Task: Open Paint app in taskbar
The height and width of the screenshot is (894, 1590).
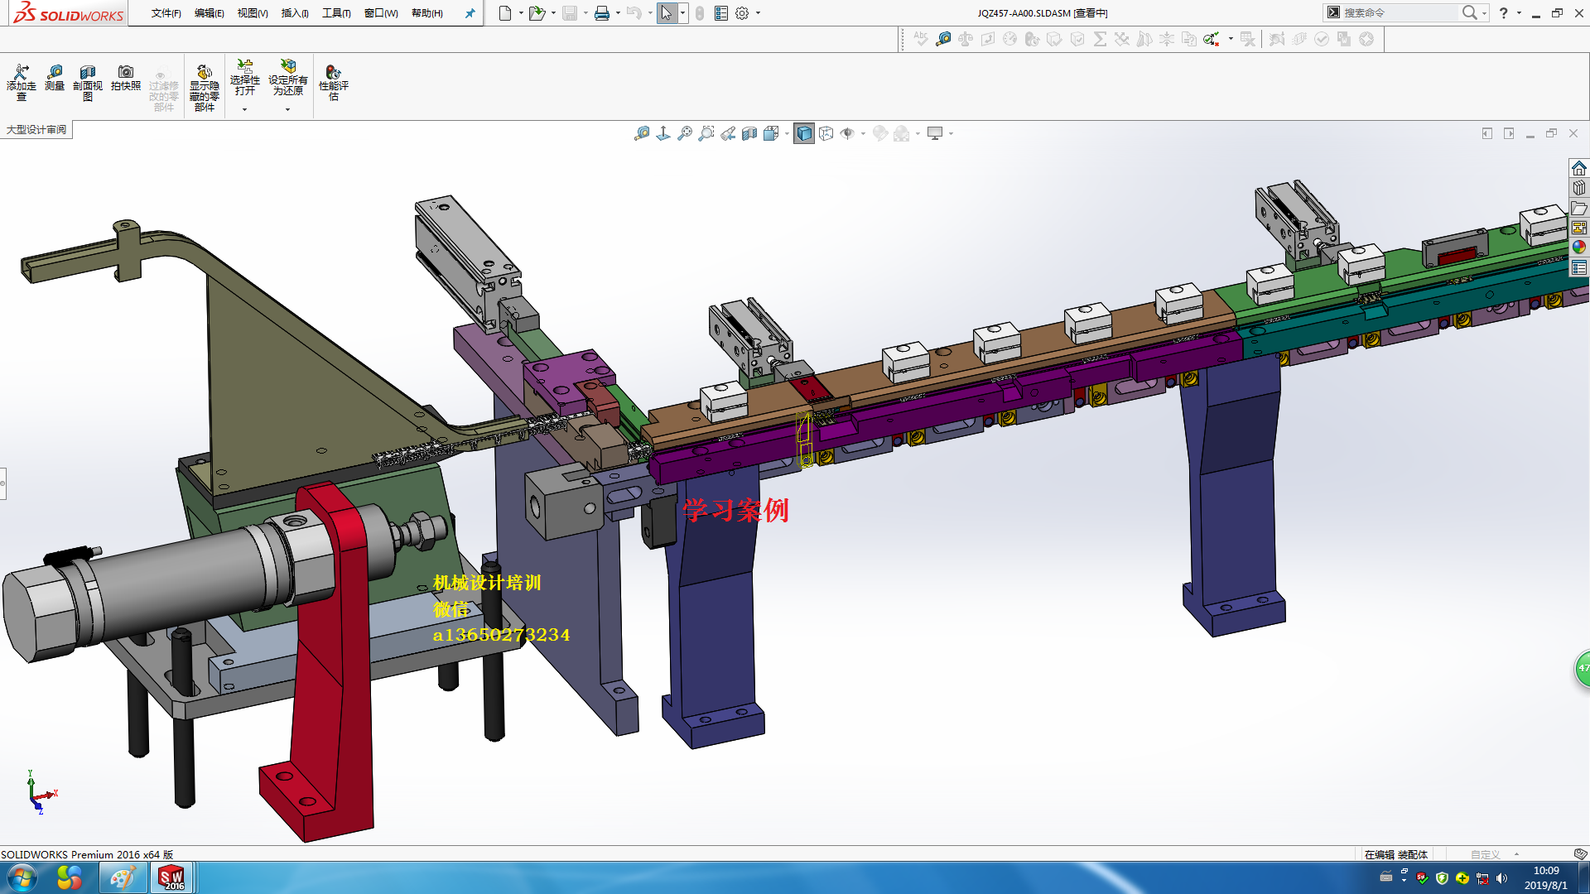Action: tap(123, 878)
